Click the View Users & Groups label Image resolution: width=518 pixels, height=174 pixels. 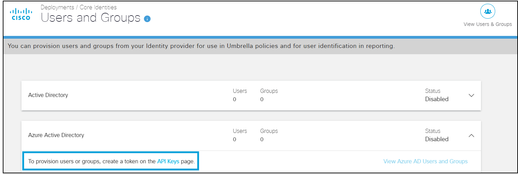[x=488, y=24]
